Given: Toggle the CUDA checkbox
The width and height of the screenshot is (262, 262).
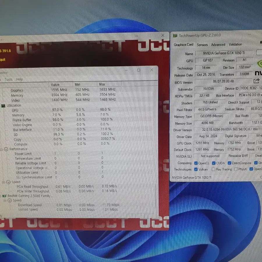Looking at the screenshot, I should 214,163.
